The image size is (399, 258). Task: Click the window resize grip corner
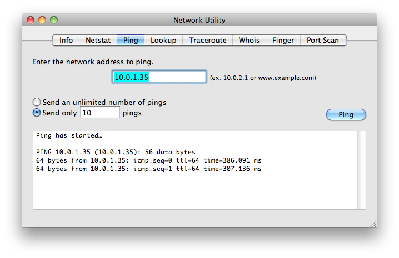point(373,224)
